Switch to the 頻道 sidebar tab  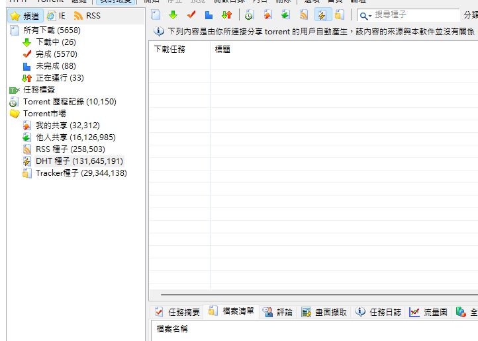click(25, 15)
